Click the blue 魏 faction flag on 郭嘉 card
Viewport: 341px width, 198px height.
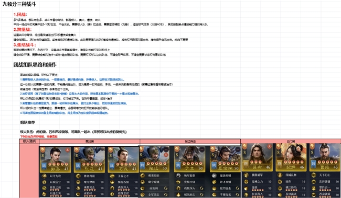(44, 166)
